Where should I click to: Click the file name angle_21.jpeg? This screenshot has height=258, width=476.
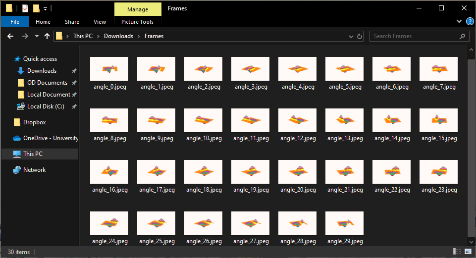coord(345,190)
